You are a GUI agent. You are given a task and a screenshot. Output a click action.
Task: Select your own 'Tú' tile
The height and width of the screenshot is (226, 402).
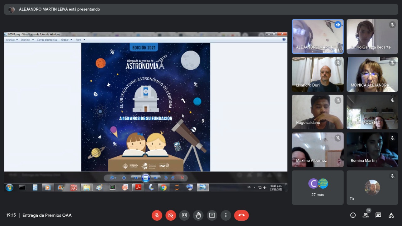click(372, 188)
